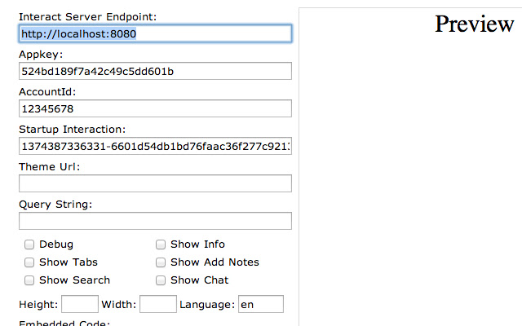Screen dimensions: 522x326
Task: Click the Width input box
Action: point(158,304)
